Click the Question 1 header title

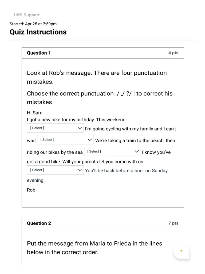pos(39,53)
